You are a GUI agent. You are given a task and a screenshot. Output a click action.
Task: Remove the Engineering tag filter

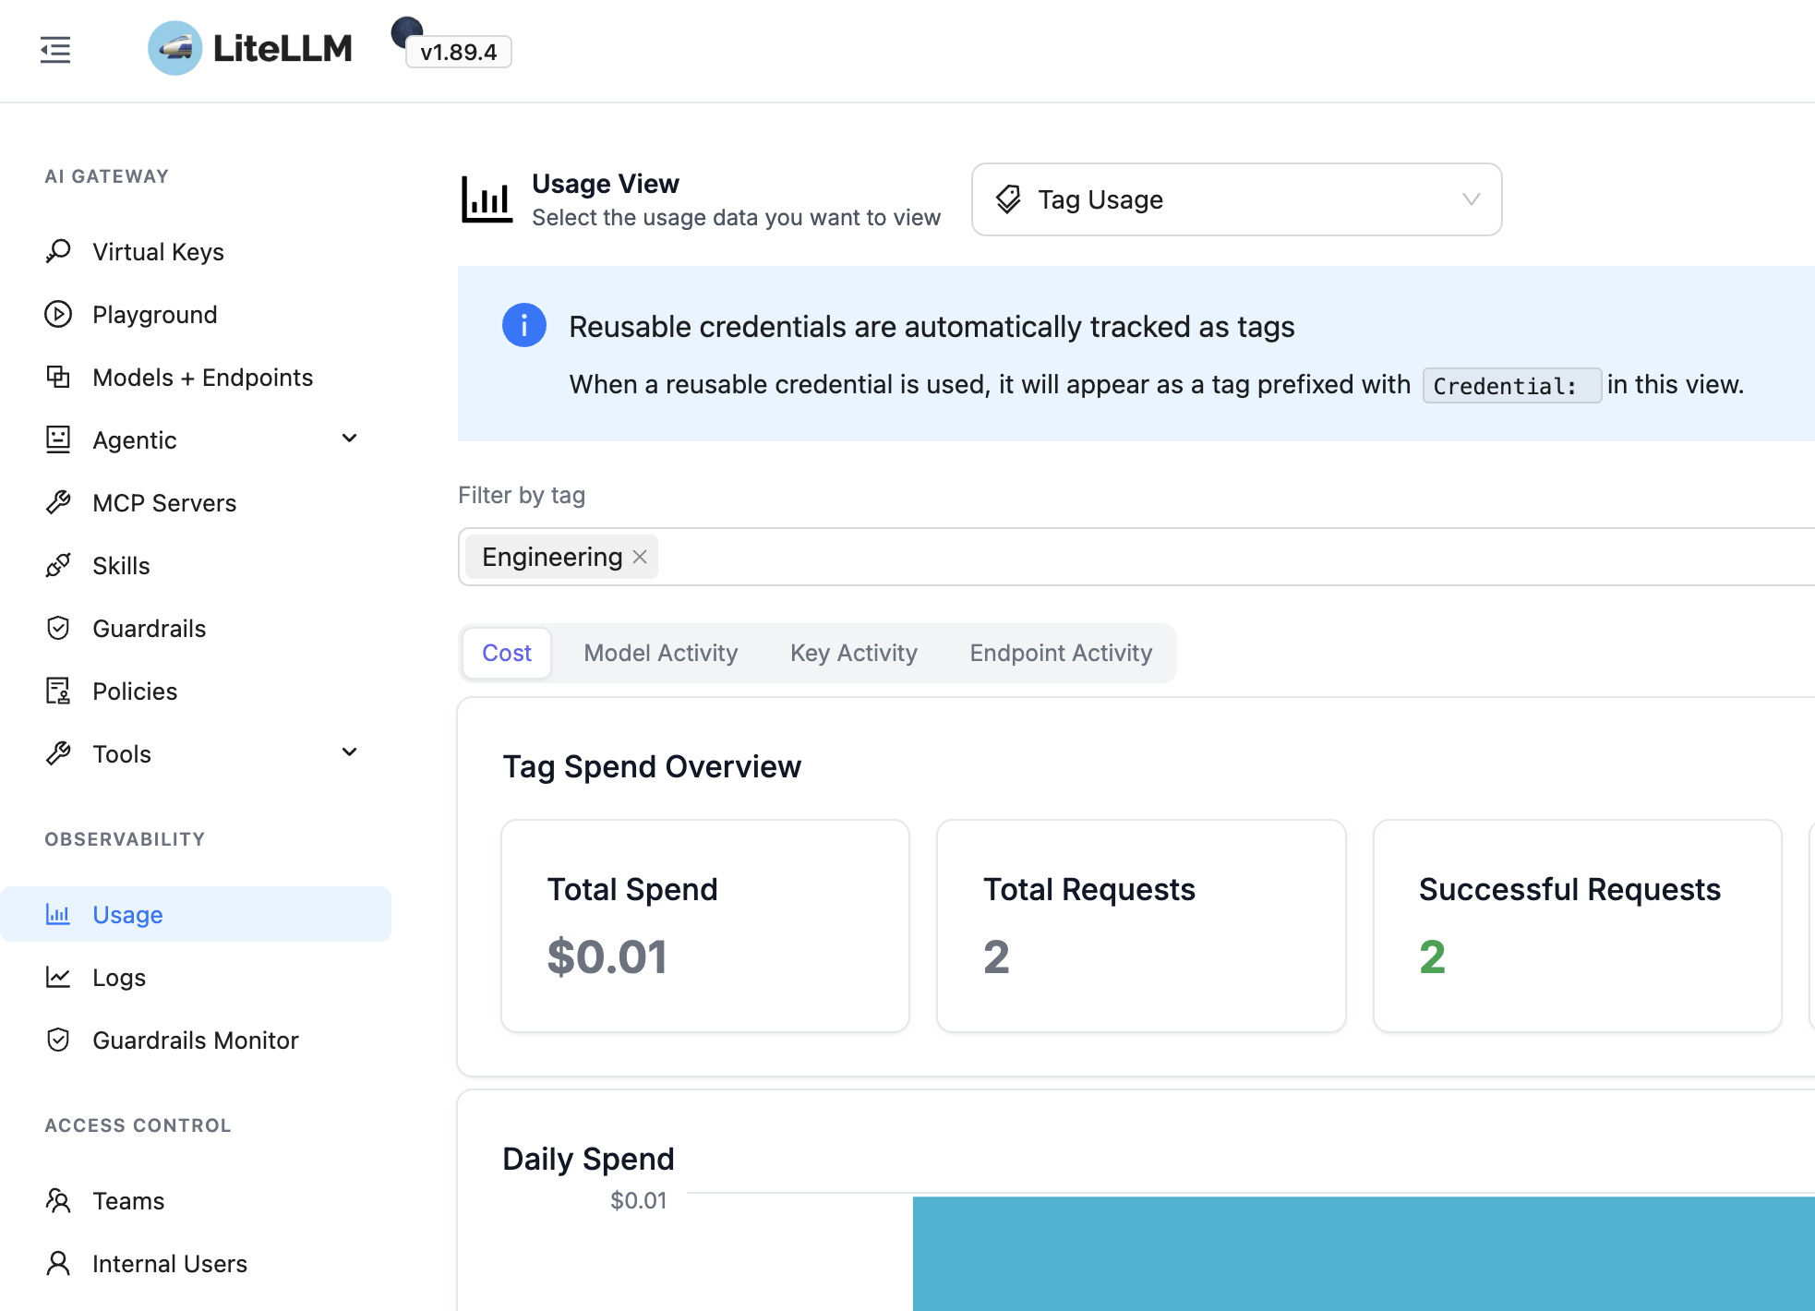pos(640,557)
